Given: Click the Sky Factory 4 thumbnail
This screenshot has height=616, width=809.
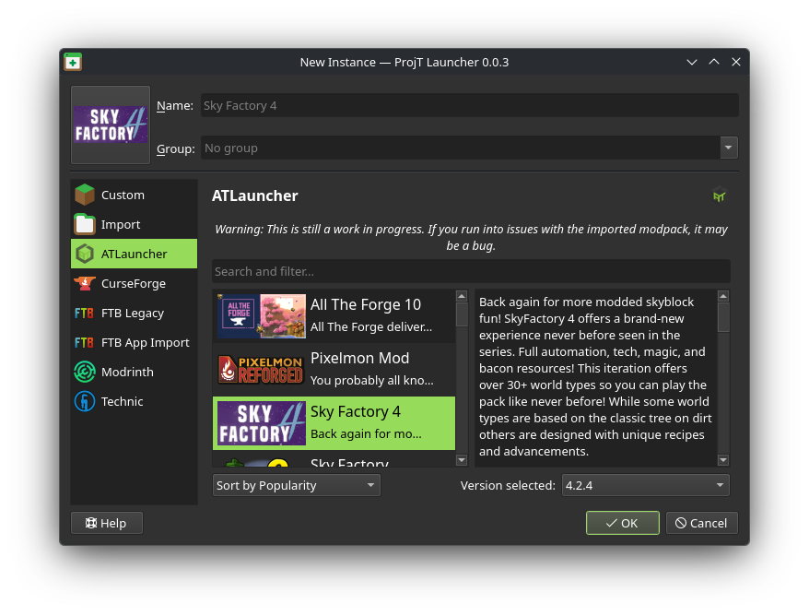Looking at the screenshot, I should pos(261,423).
